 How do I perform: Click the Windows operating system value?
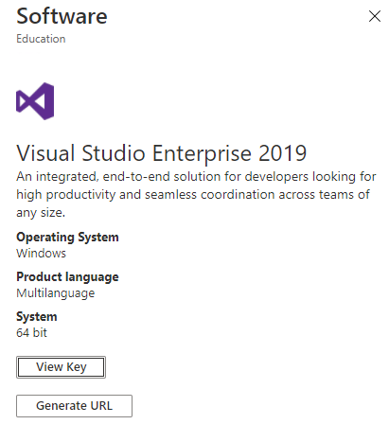42,254
